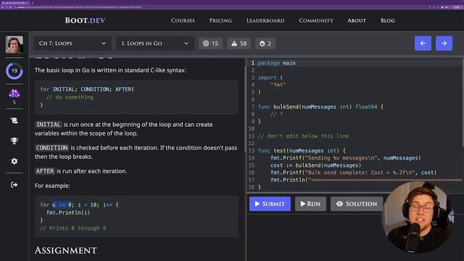464x261 pixels.
Task: Expand the Ch 7: Loops chapter dropdown
Action: click(x=72, y=43)
